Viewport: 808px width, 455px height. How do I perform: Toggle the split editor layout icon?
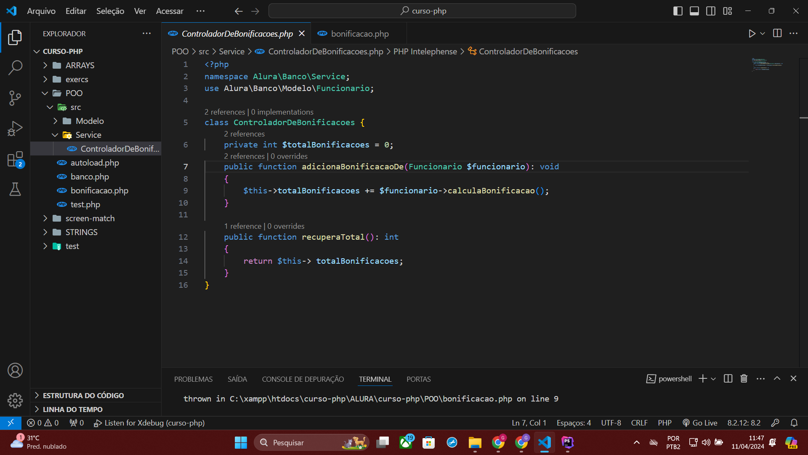[x=710, y=11]
